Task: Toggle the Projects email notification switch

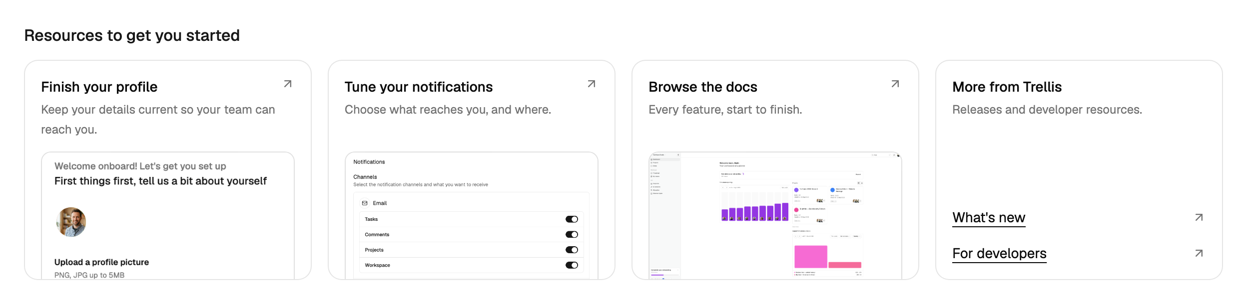Action: coord(572,250)
